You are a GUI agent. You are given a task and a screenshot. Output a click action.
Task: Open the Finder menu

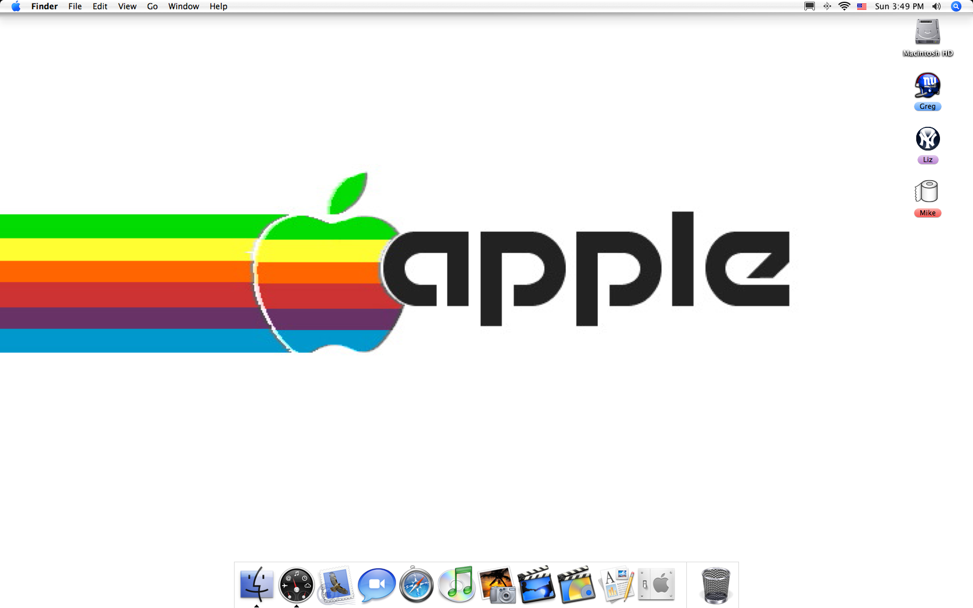[45, 6]
